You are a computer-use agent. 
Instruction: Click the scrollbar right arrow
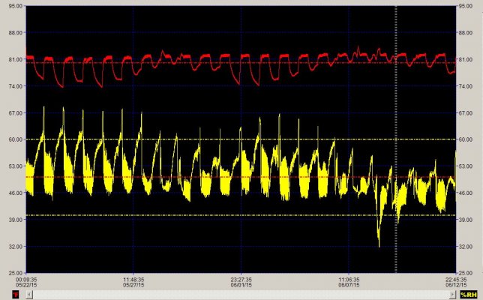(x=452, y=295)
